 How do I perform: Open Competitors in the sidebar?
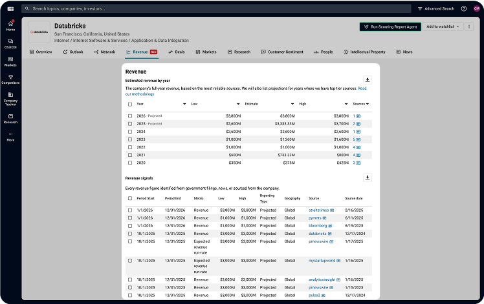pyautogui.click(x=10, y=79)
